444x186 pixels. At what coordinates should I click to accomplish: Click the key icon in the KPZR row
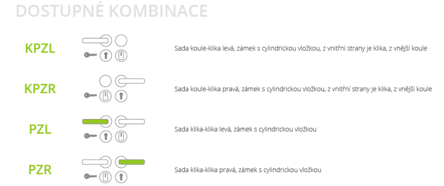pos(91,96)
